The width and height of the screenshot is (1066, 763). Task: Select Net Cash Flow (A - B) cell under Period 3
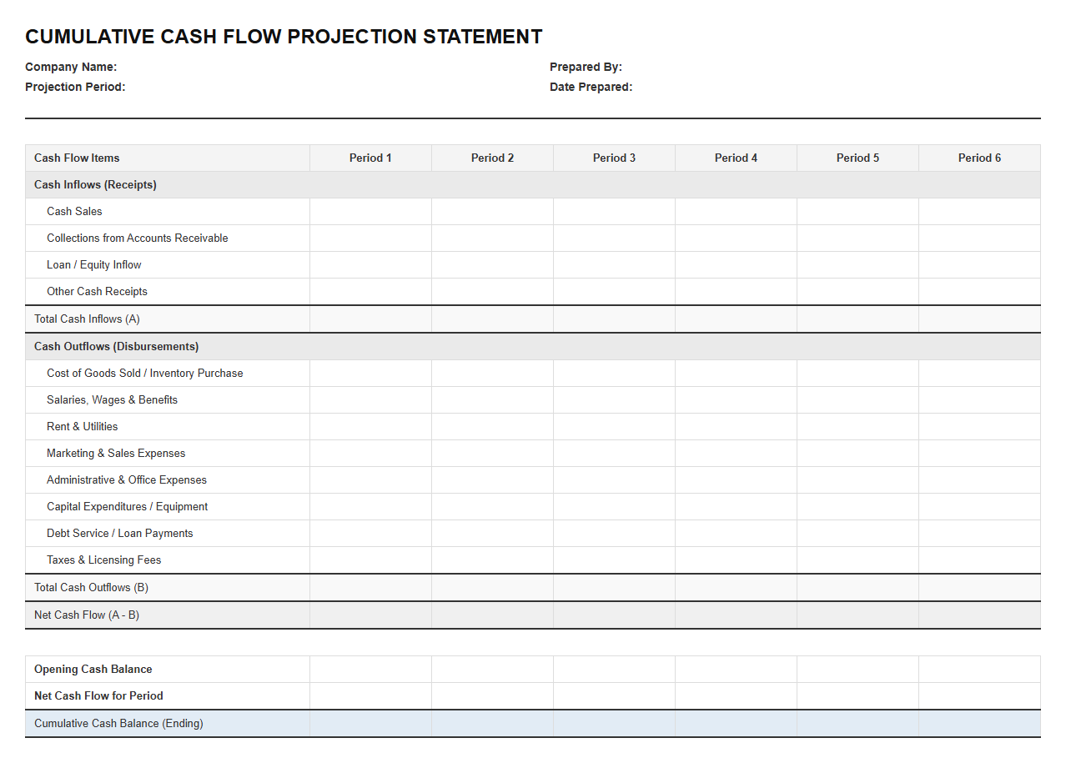click(614, 615)
